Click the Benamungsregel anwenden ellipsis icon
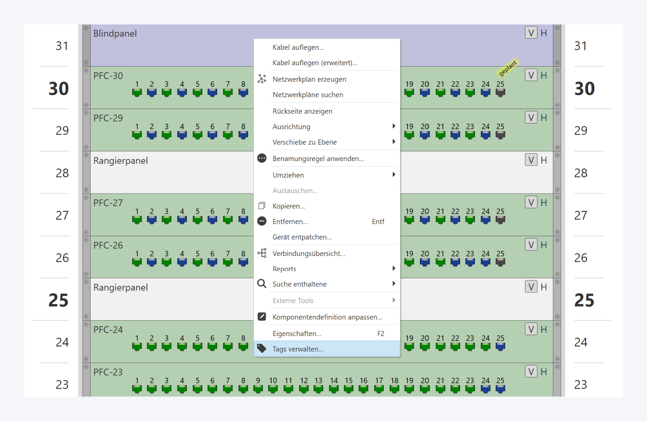The height and width of the screenshot is (421, 647). [262, 158]
